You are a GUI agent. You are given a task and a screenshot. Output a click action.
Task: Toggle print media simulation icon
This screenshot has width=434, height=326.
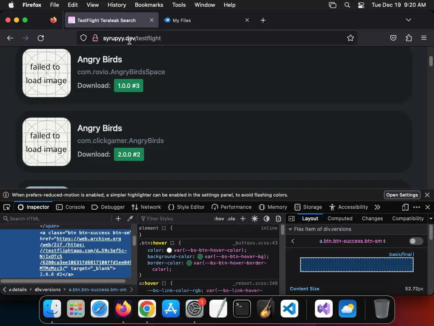pos(278,219)
